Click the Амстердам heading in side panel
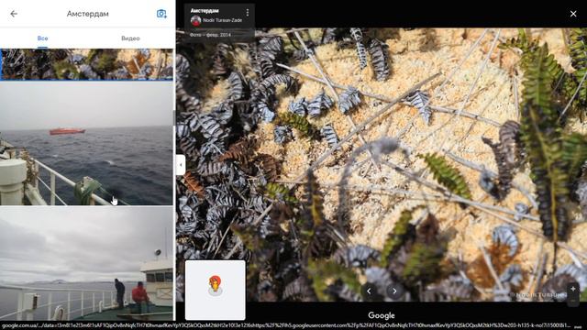Screen dimensions: 587x330 (x=88, y=14)
